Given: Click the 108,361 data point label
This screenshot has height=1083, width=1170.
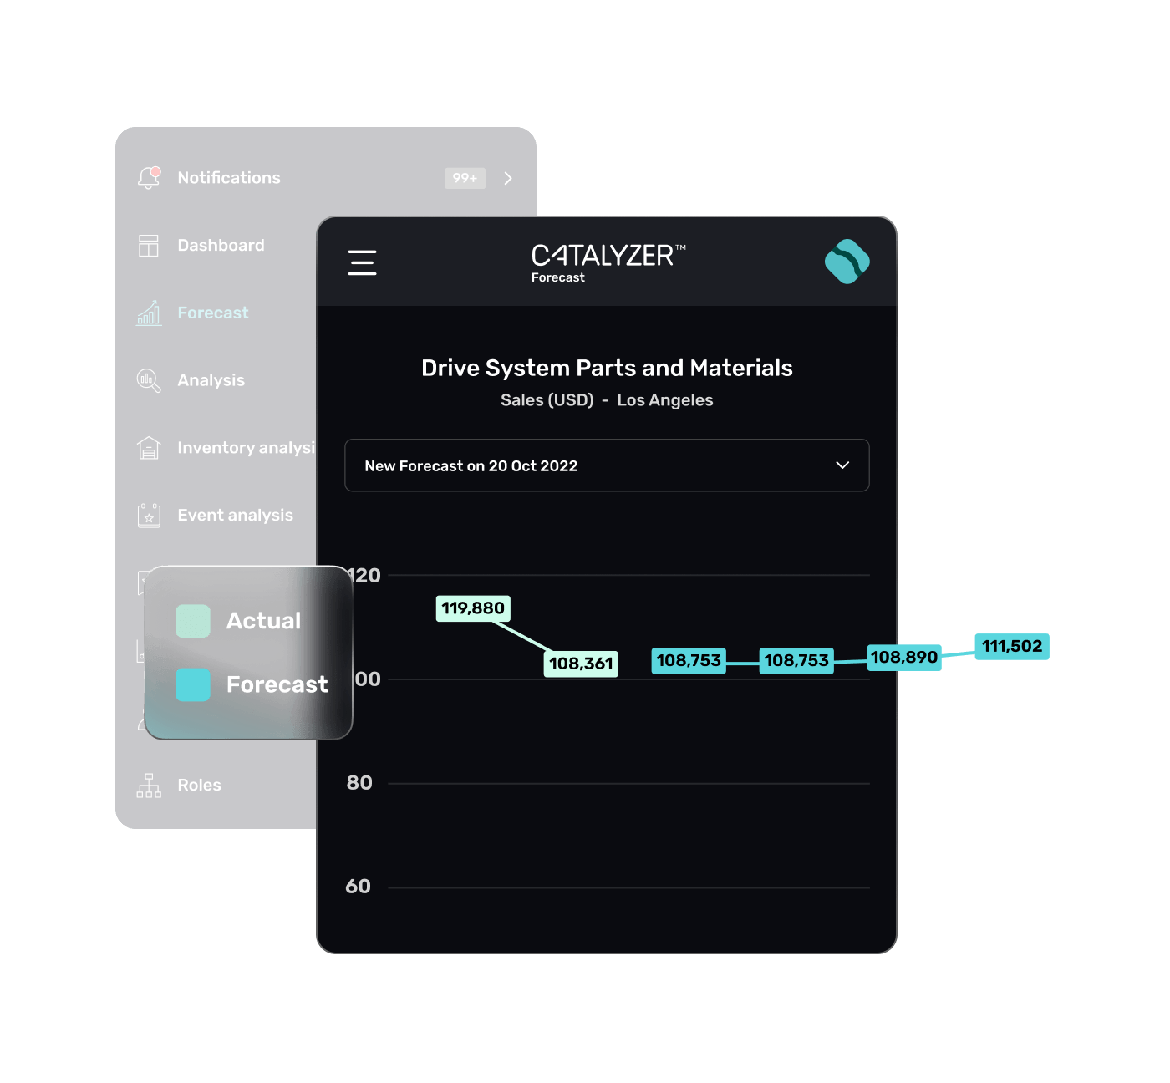Looking at the screenshot, I should (x=581, y=664).
